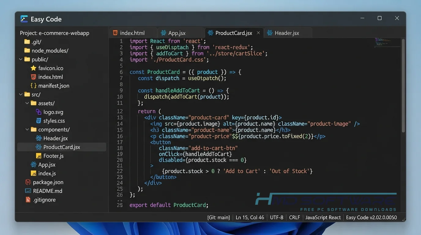Screen dimensions: 421x235
Task: Click the Ln 15, Col 46 position indicator
Action: [250, 218]
